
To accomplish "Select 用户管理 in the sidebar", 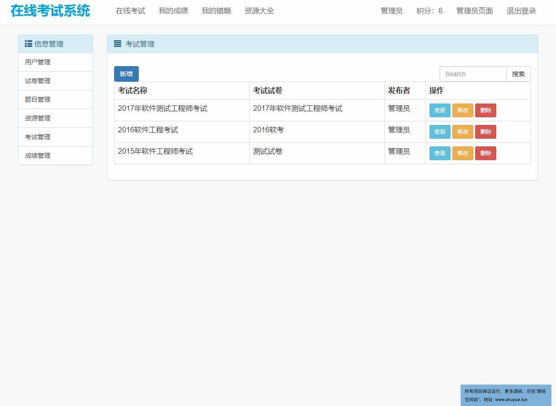I will click(x=55, y=62).
